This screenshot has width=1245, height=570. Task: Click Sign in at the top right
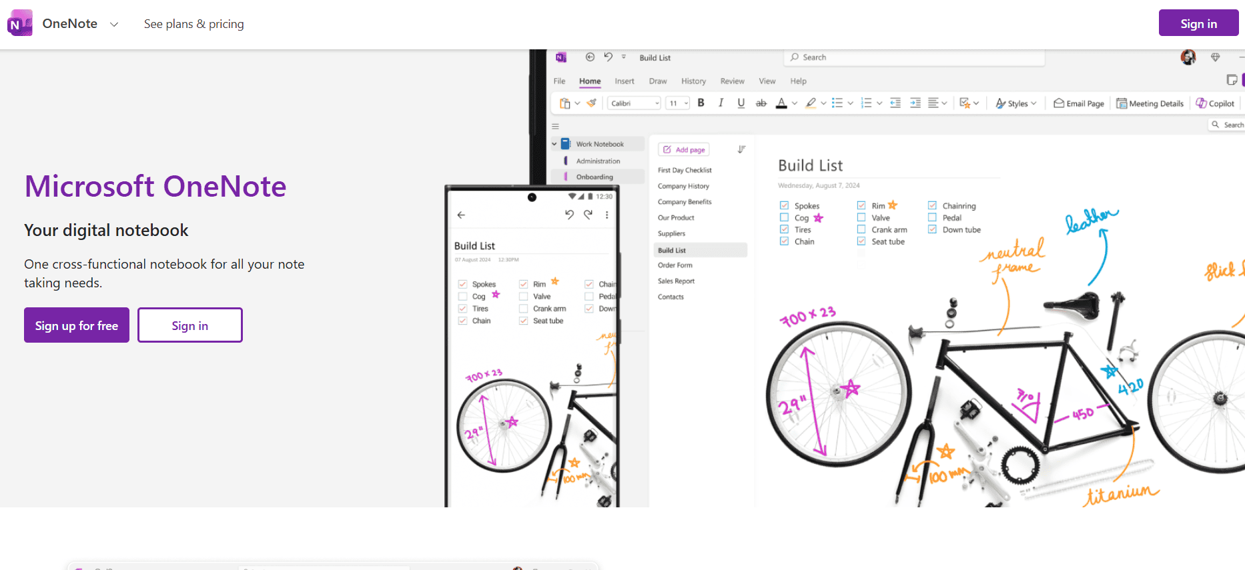coord(1198,23)
